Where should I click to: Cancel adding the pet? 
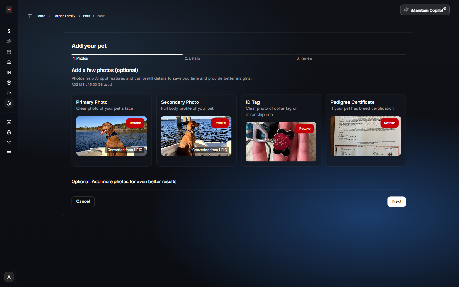click(x=83, y=201)
